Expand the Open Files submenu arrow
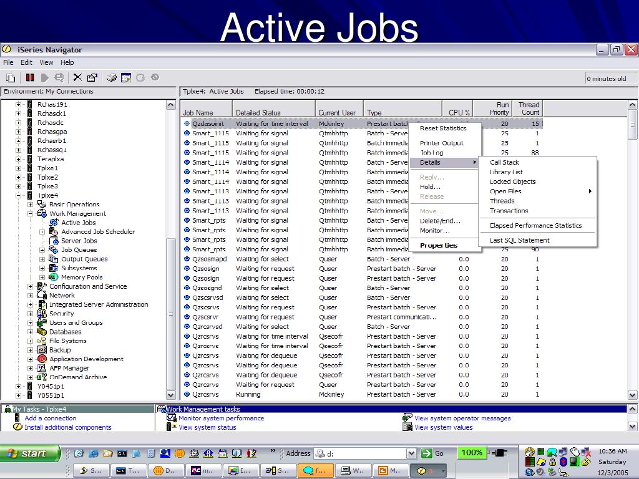The image size is (639, 479). coord(590,191)
